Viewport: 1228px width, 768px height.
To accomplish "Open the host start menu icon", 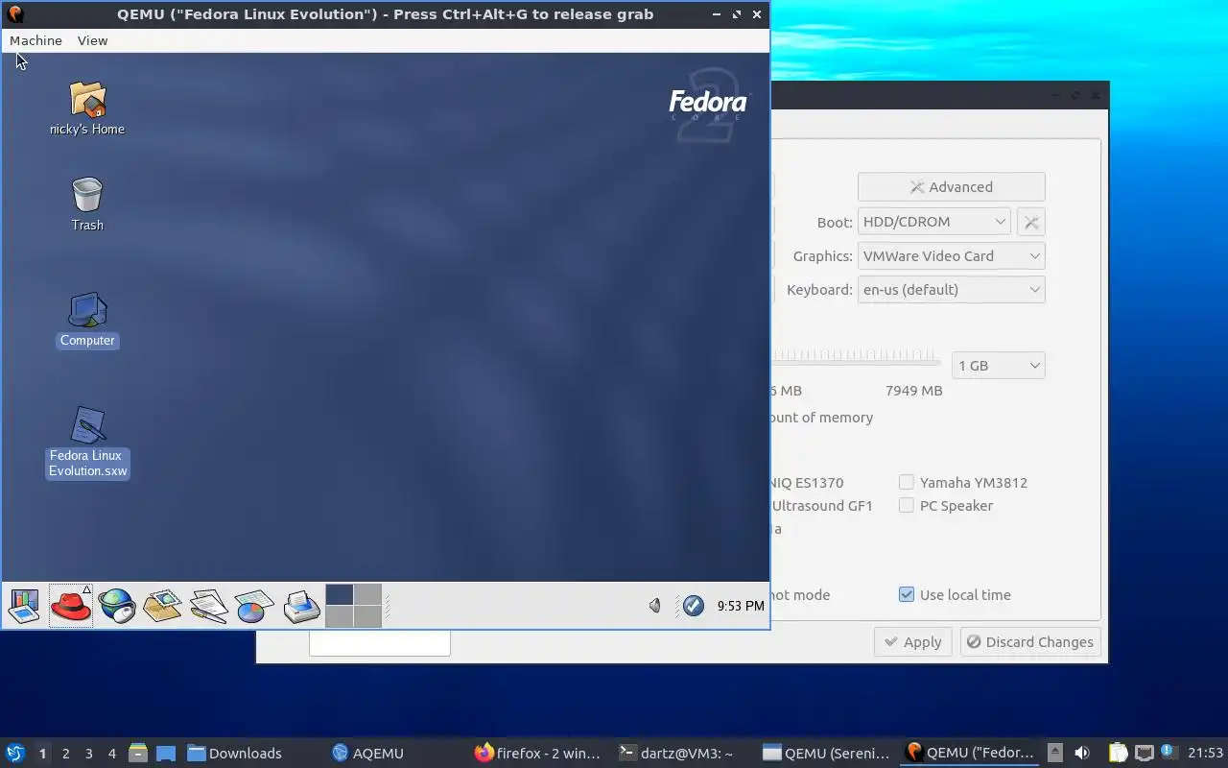I will [15, 754].
